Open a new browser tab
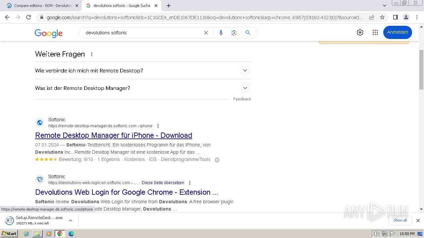 pos(169,6)
